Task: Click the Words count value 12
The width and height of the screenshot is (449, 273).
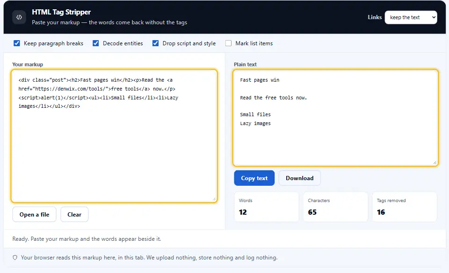Action: pyautogui.click(x=243, y=212)
